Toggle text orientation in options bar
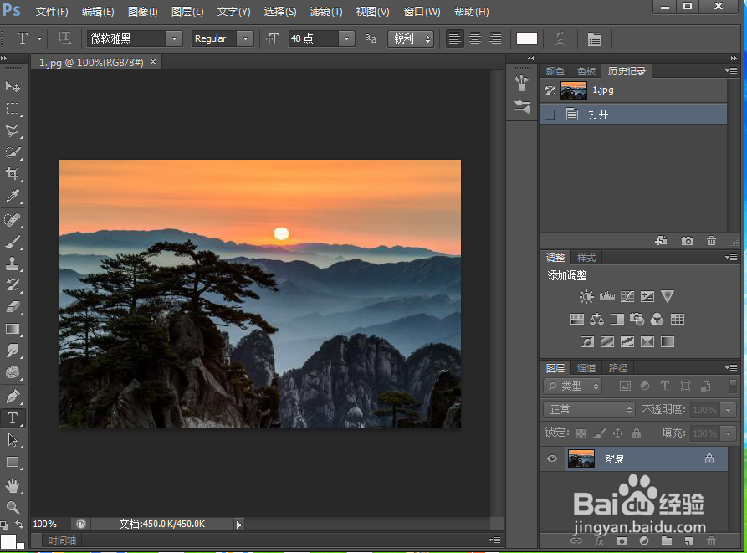 point(64,38)
